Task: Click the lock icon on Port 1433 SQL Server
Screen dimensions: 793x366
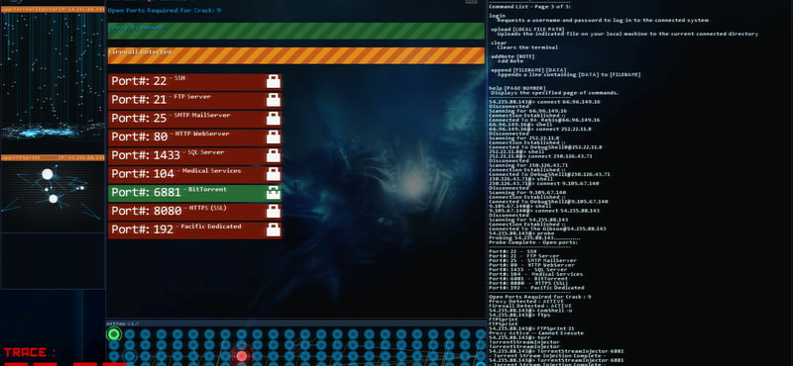Action: [274, 155]
